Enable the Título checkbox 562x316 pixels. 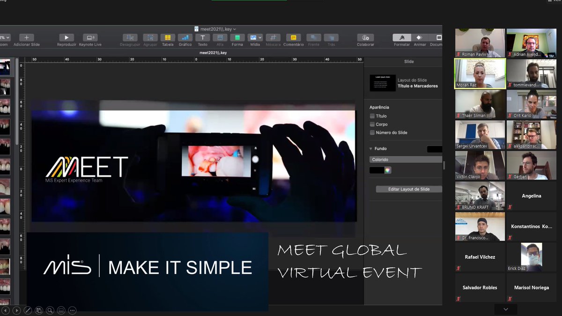click(x=372, y=116)
